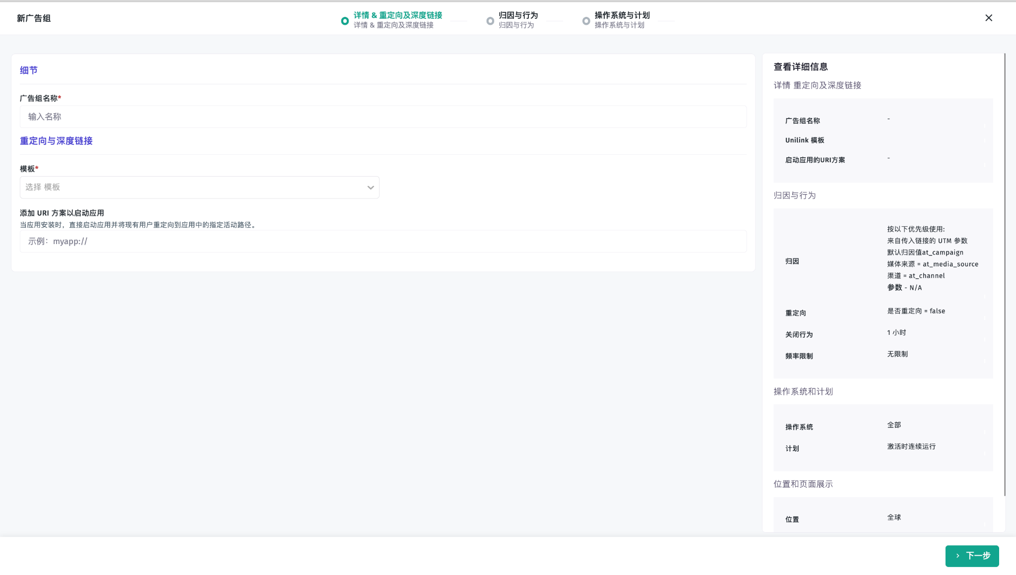Click the 计划 激活时连续运行 row
1016x575 pixels.
click(883, 447)
